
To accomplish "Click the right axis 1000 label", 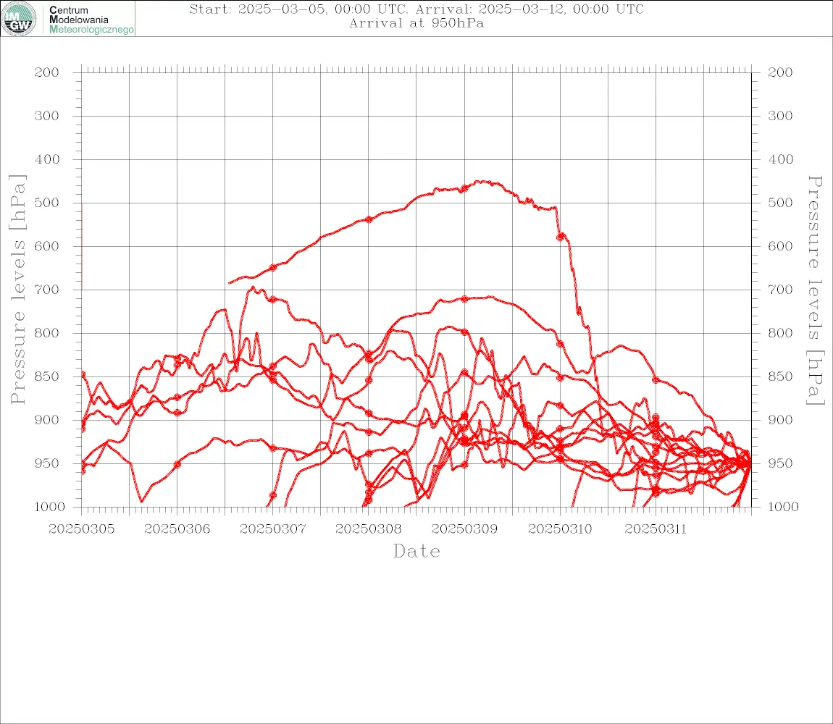I will click(783, 507).
